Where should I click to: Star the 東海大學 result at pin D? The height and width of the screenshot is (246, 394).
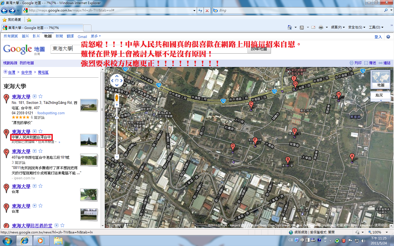click(x=40, y=186)
